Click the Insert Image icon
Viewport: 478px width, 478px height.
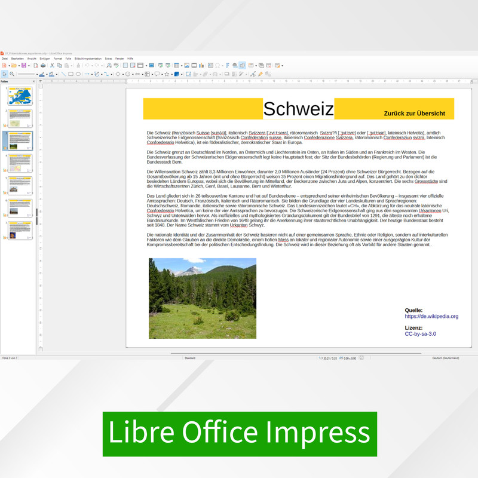pos(187,65)
